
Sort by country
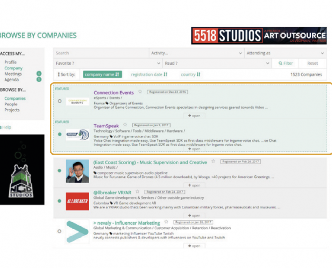(190, 74)
